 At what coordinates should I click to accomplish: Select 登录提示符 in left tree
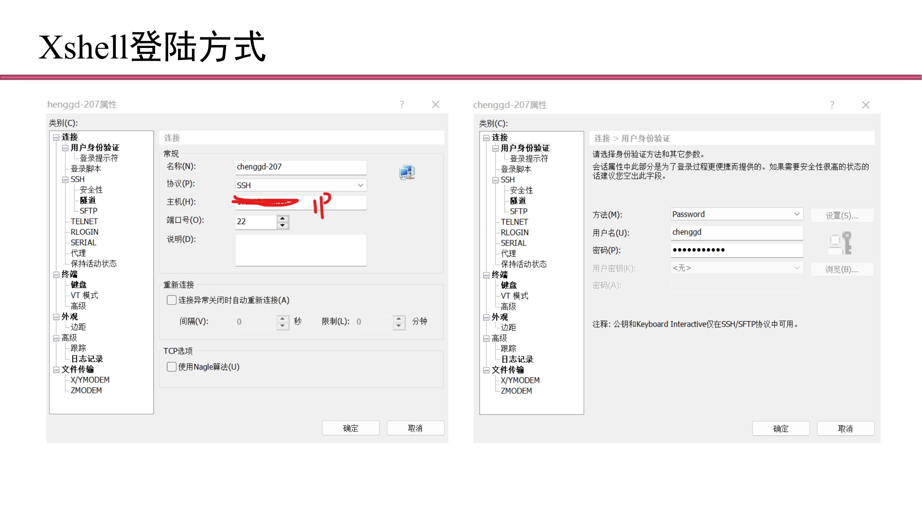[99, 158]
